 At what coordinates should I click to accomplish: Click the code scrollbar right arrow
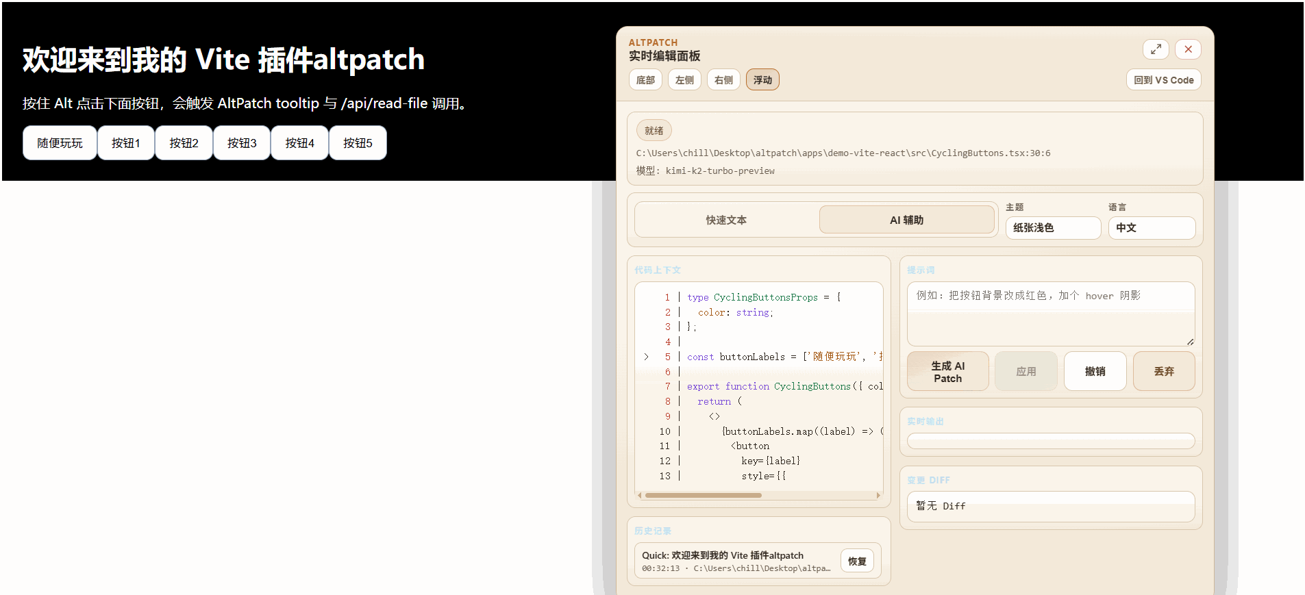[878, 495]
